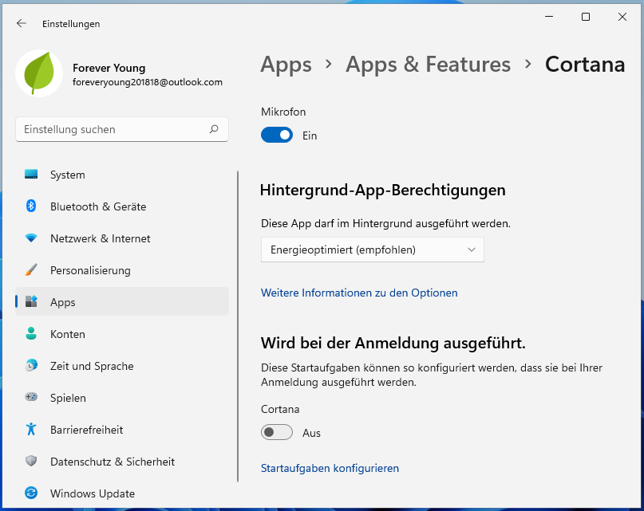Image resolution: width=644 pixels, height=511 pixels.
Task: Select Konten in sidebar
Action: [x=122, y=334]
